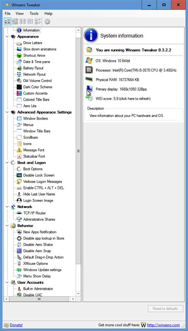The image size is (188, 331).
Task: Click the horizontal scrollbar right arrow
Action: tap(73, 299)
